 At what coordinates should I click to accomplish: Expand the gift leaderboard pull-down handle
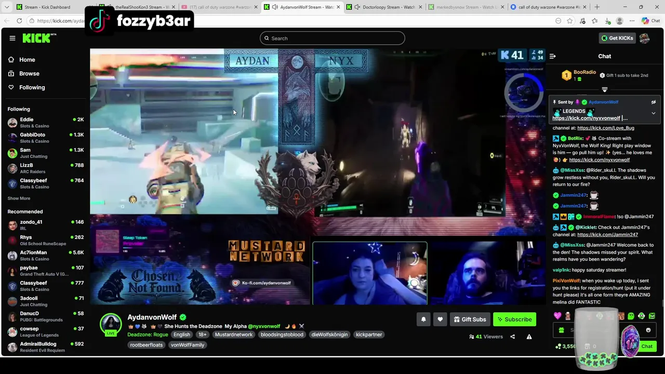(604, 89)
